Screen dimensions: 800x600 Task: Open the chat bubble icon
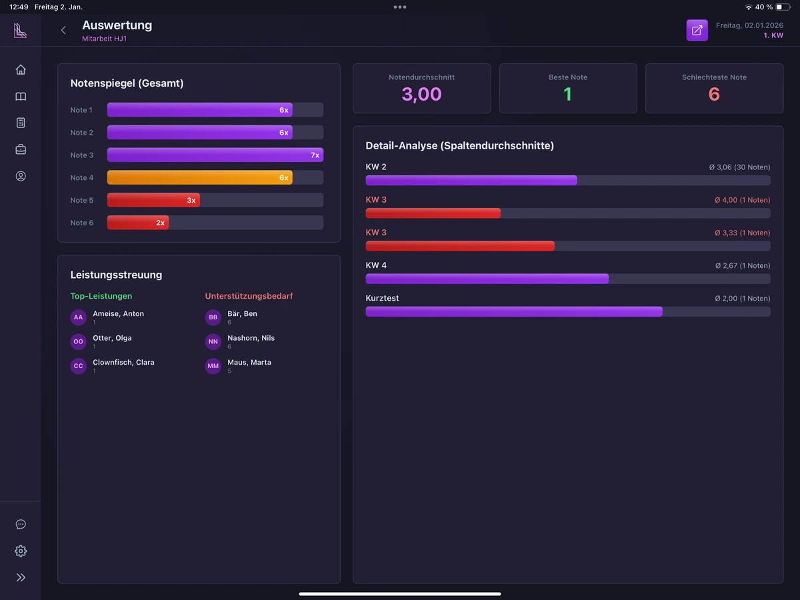tap(21, 524)
